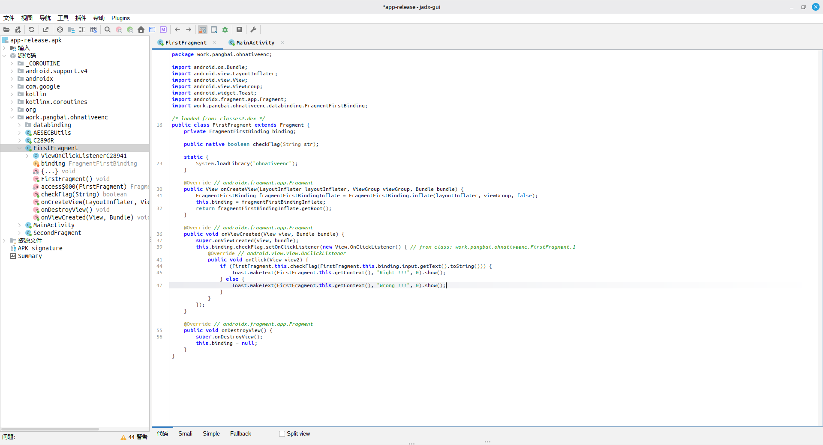Click the export project arrow icon
The width and height of the screenshot is (823, 445).
46,30
